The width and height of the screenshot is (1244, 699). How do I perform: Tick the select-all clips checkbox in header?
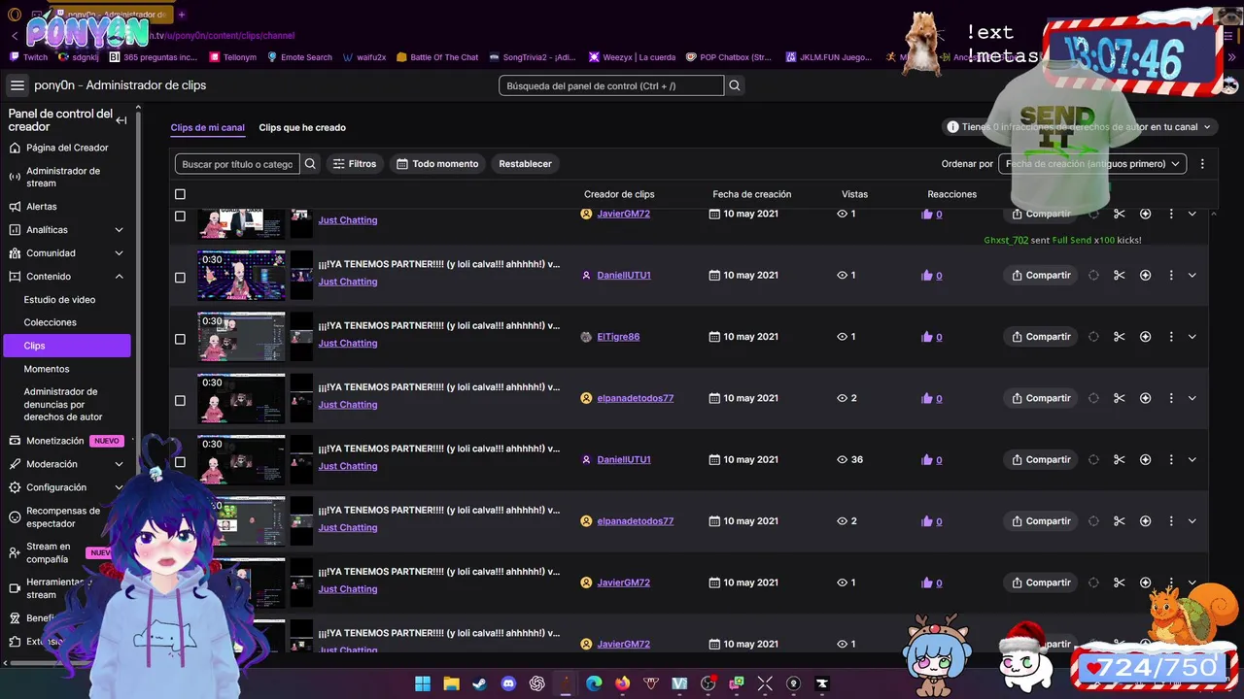coord(180,194)
